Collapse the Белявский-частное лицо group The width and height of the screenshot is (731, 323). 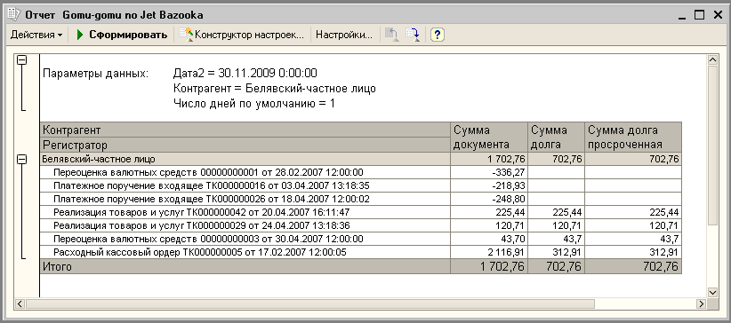click(21, 159)
